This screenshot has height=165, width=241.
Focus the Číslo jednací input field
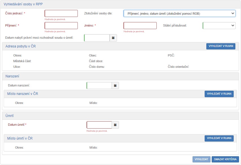pyautogui.click(x=61, y=14)
